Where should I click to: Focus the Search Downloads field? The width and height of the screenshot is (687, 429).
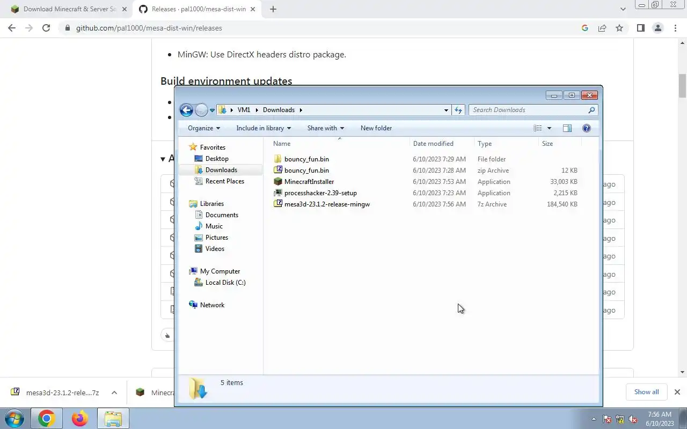click(528, 110)
